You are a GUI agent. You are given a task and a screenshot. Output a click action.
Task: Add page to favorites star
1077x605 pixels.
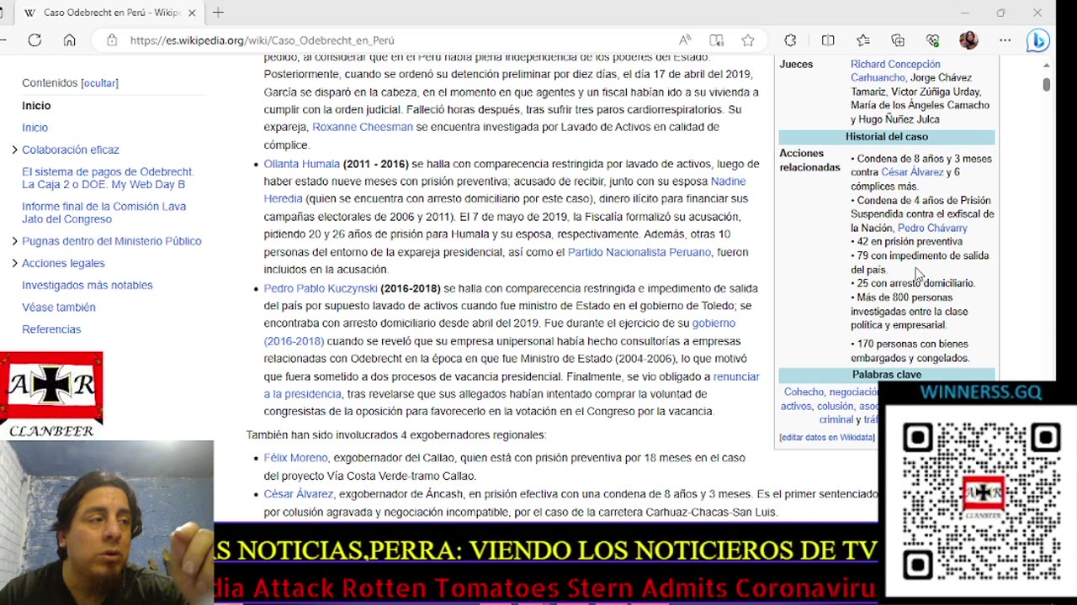[x=748, y=39]
